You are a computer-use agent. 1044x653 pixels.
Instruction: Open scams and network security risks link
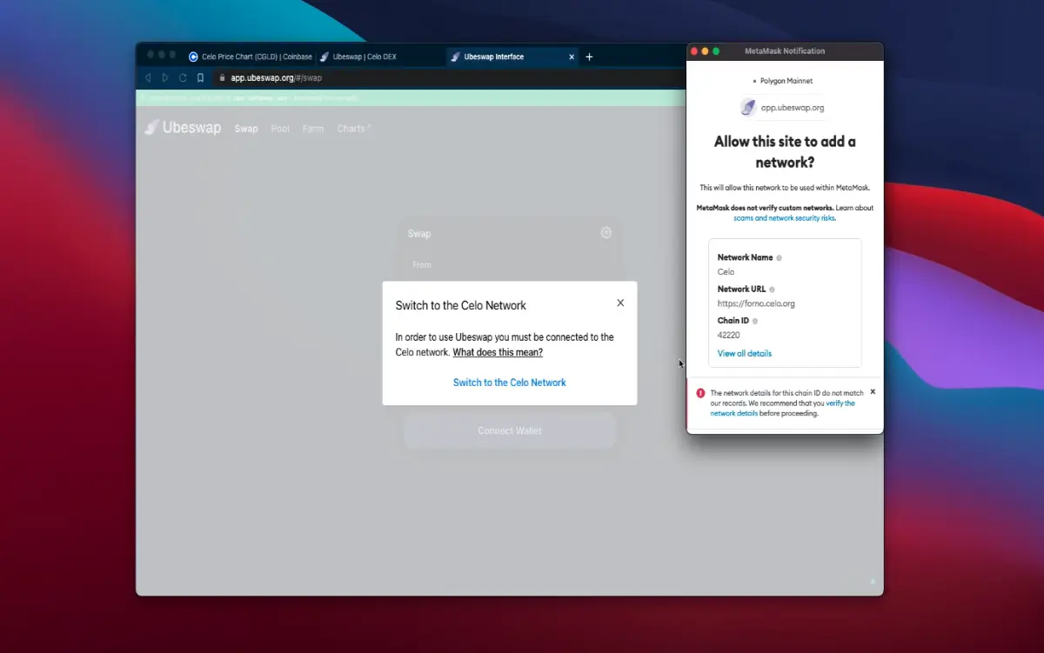pyautogui.click(x=784, y=218)
